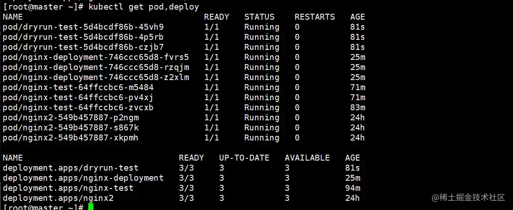This screenshot has height=210, width=513.
Task: Click the 24h age of deployment nginx2
Action: [353, 198]
